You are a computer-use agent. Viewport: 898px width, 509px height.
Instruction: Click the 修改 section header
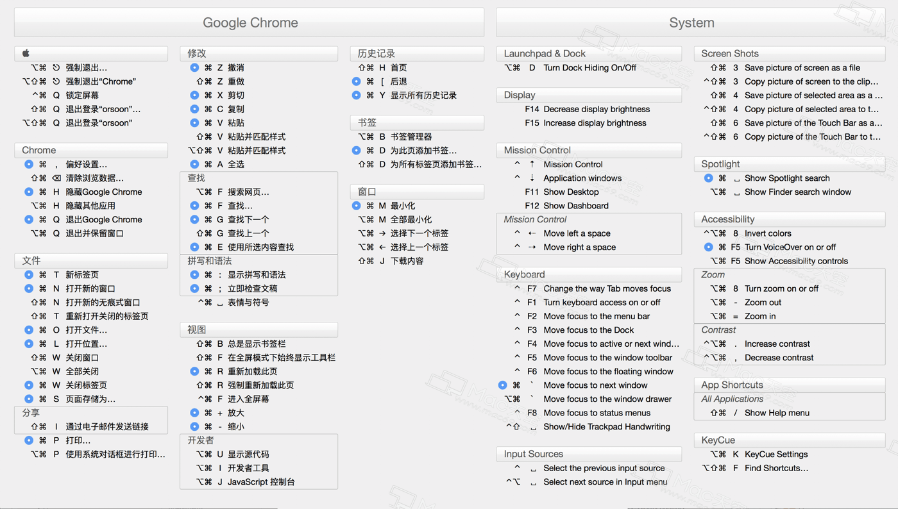[x=259, y=53]
